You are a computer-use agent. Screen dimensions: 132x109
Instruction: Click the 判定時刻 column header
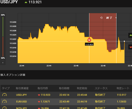[82, 88]
